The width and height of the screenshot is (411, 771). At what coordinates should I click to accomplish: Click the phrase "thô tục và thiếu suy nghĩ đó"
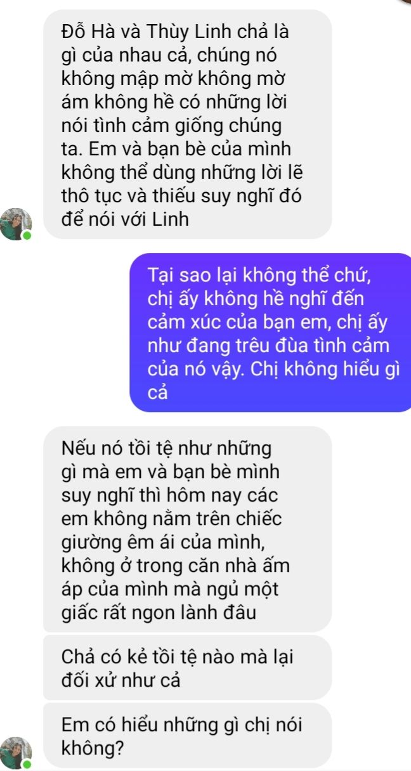[x=181, y=196]
